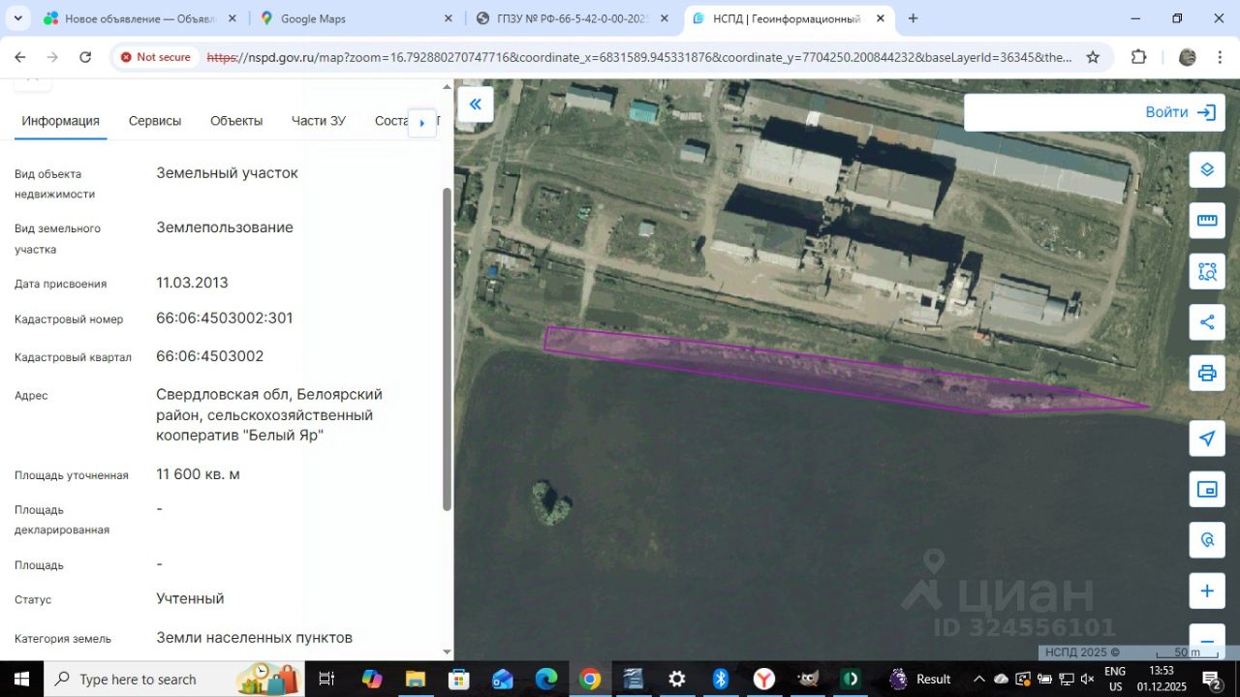Open the cursor identify tool on map
Screen dimensions: 1240x697
1207,540
